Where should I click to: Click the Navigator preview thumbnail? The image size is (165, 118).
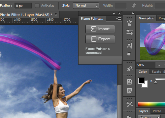(152, 41)
